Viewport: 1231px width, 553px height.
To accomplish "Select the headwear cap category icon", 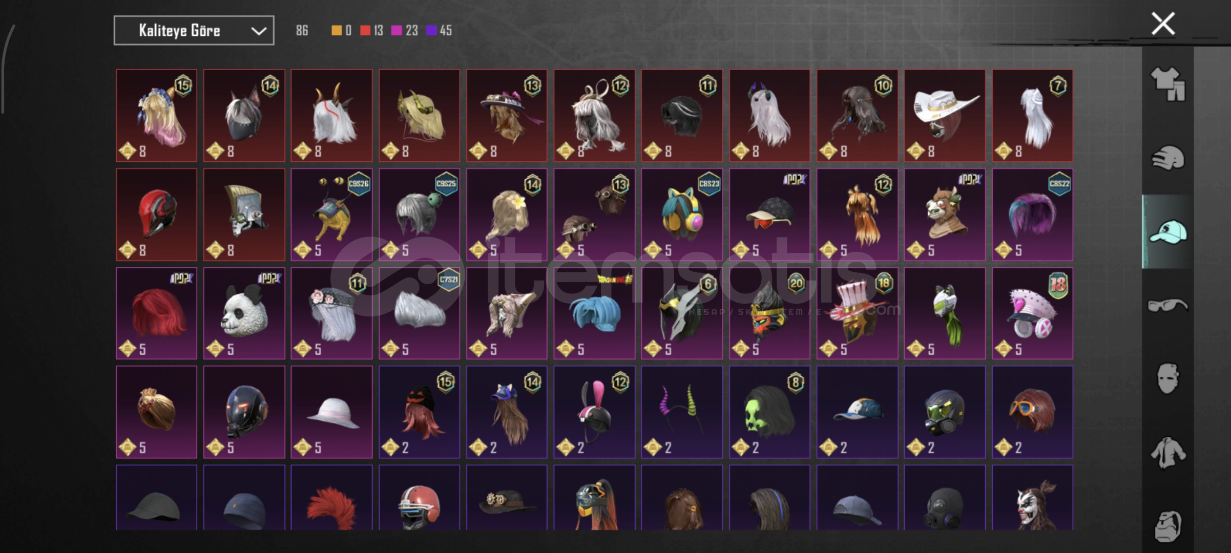I will point(1167,232).
